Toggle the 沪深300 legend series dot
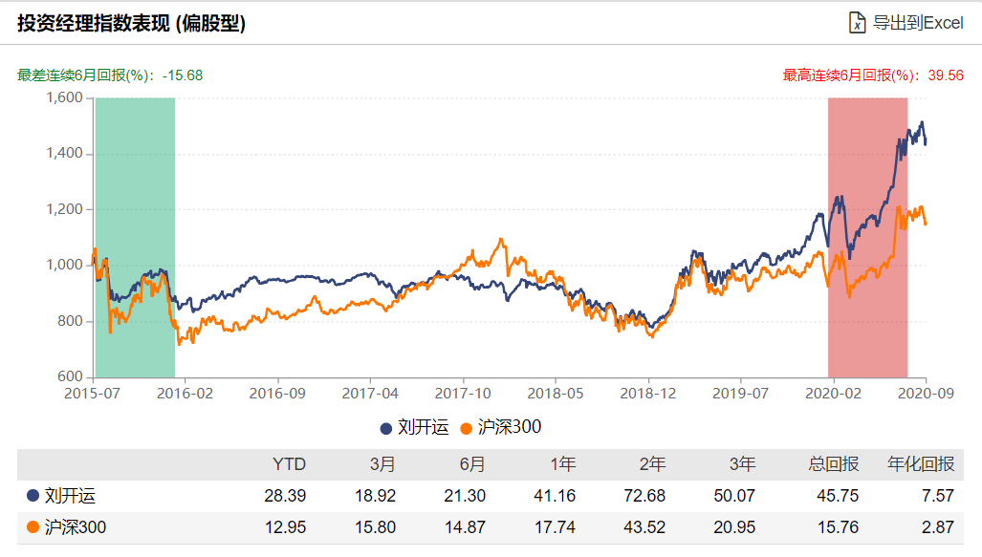982x557 pixels. (x=466, y=428)
